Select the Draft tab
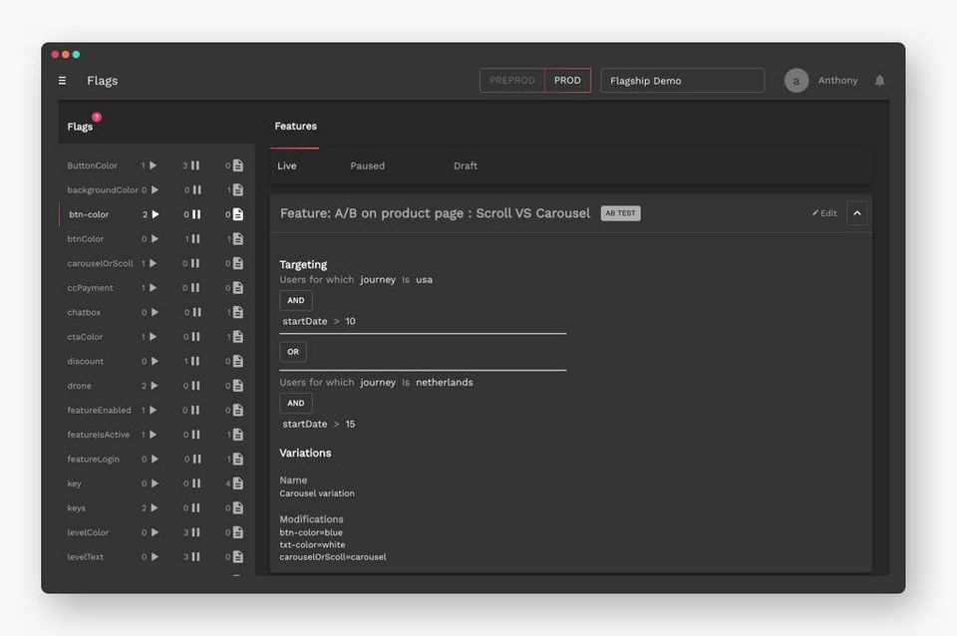 (x=466, y=165)
